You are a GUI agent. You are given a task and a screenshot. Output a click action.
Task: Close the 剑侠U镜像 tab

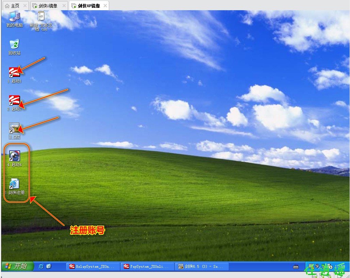[x=64, y=5]
